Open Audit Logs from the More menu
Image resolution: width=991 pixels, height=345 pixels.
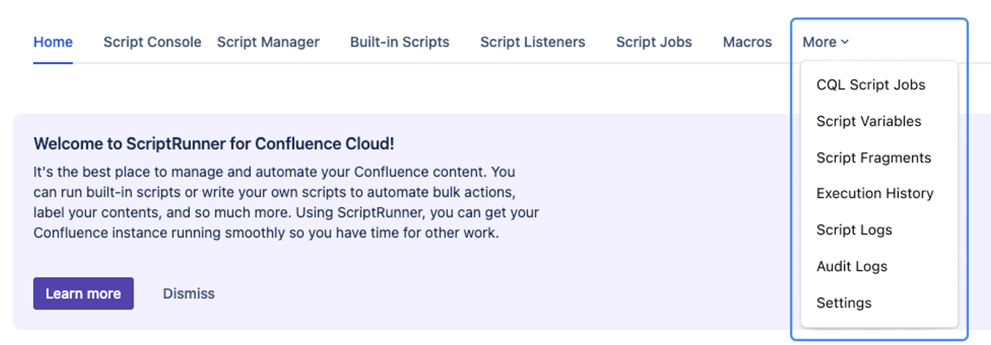(852, 267)
